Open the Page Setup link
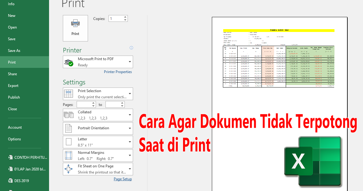The height and width of the screenshot is (191, 363). pyautogui.click(x=123, y=179)
